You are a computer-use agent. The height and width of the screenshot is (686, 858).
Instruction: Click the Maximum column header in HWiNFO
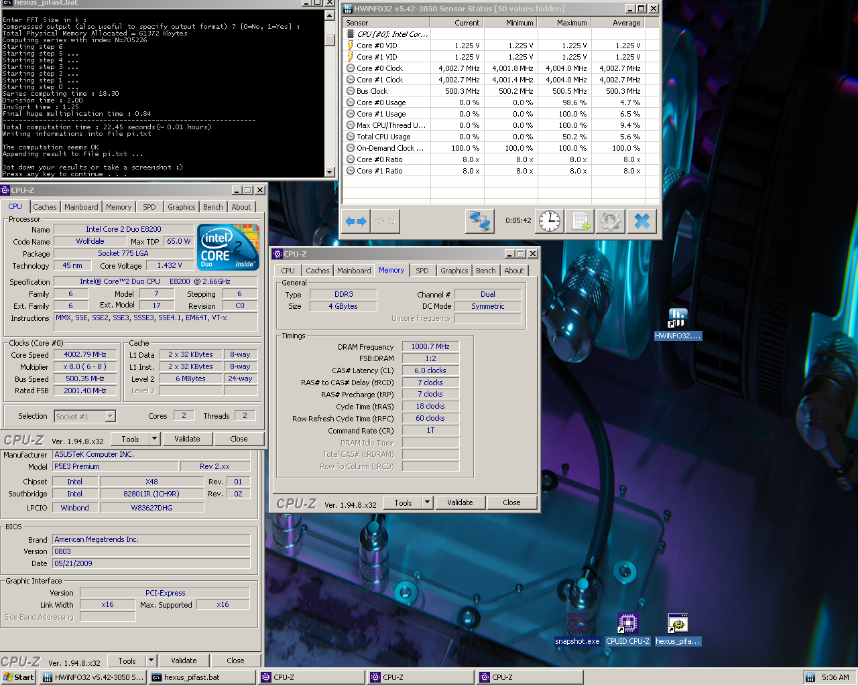tap(564, 23)
